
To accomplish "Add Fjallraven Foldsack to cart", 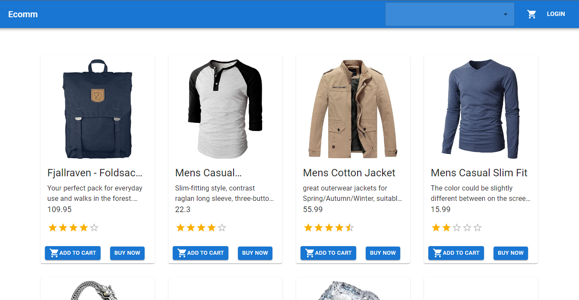I will click(73, 253).
